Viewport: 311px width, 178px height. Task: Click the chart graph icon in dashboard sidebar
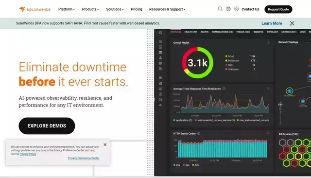(x=160, y=89)
